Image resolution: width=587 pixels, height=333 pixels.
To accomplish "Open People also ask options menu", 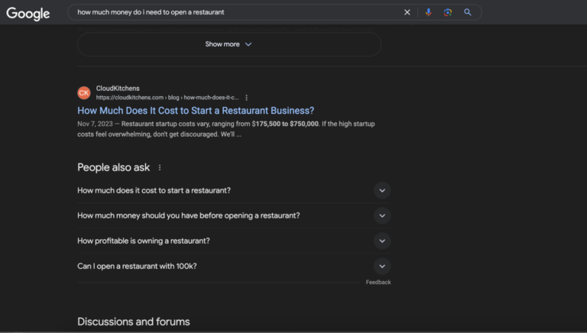I will tap(160, 167).
